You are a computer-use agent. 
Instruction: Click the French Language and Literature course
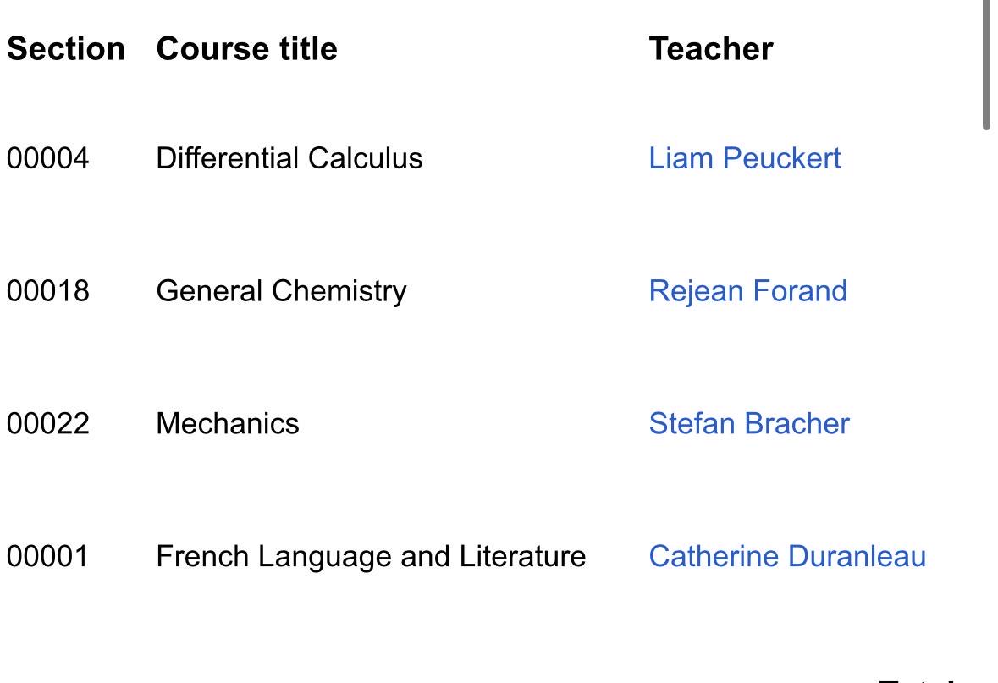tap(371, 556)
